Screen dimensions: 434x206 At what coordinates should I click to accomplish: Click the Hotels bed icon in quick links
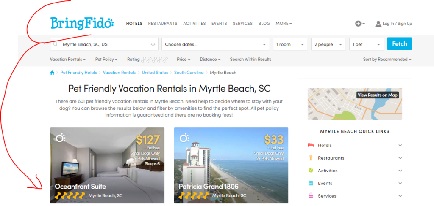(x=311, y=145)
